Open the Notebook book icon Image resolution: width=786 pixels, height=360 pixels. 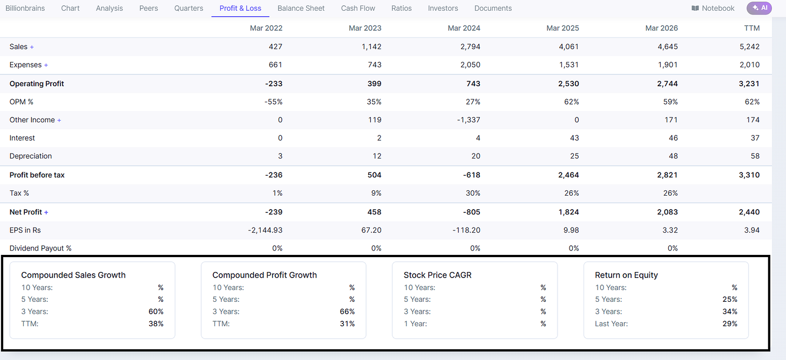click(x=695, y=8)
